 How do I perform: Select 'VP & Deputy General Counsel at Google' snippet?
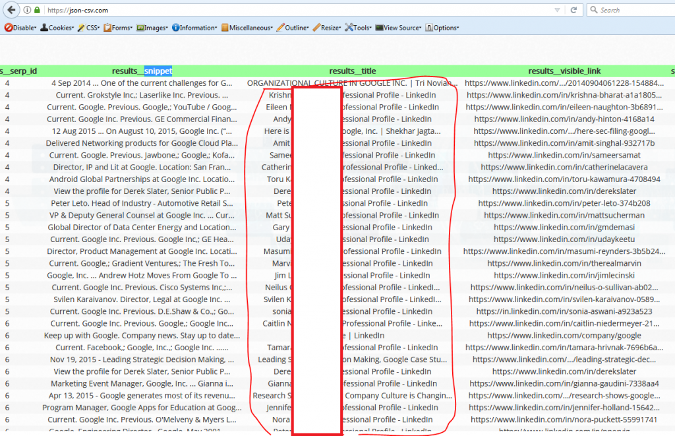click(142, 216)
